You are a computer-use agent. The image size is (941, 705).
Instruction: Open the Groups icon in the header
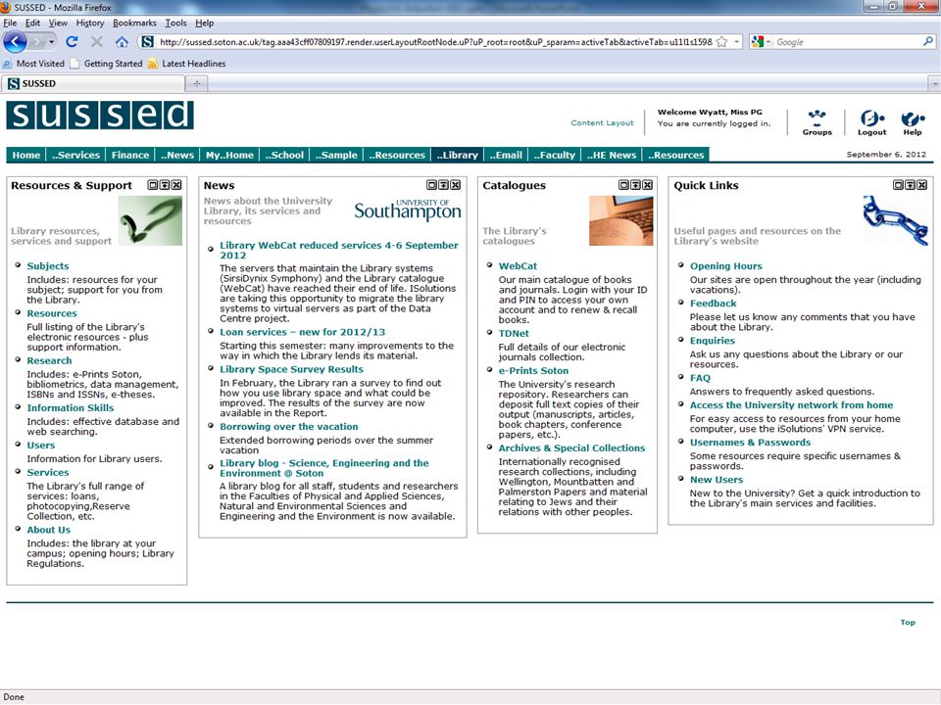(817, 122)
